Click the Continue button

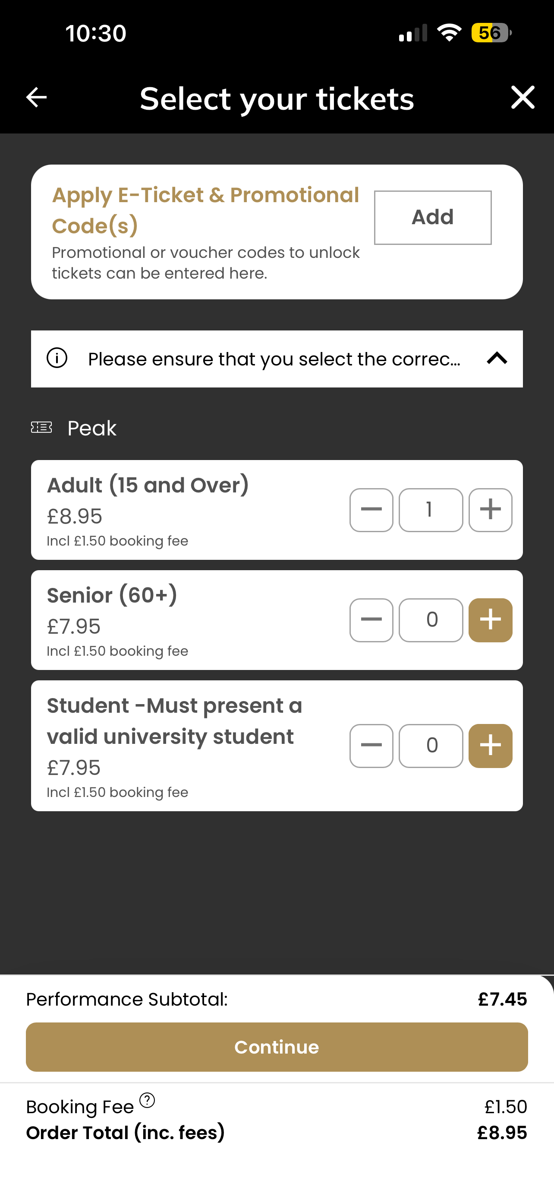[x=277, y=1047]
